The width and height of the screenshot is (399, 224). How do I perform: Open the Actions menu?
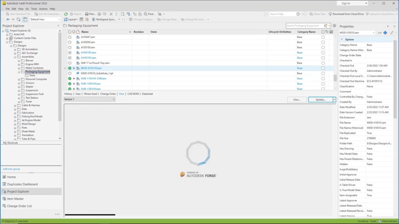pyautogui.click(x=43, y=9)
